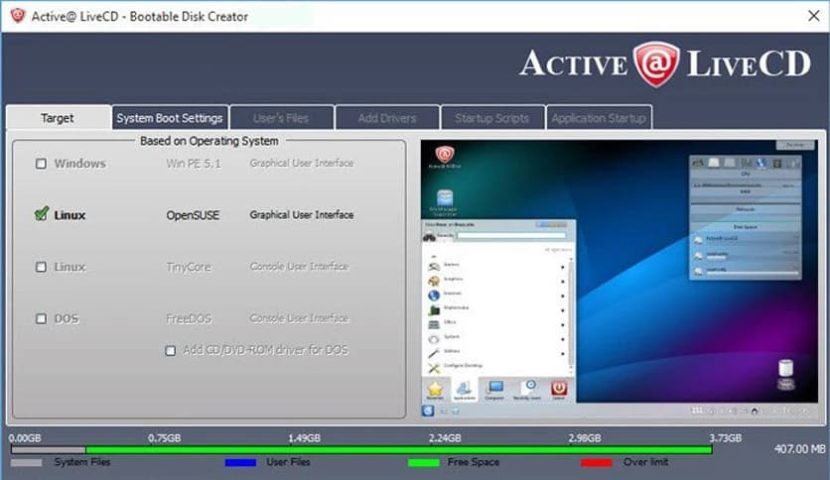
Task: Open the Add Drivers tab
Action: coord(387,117)
